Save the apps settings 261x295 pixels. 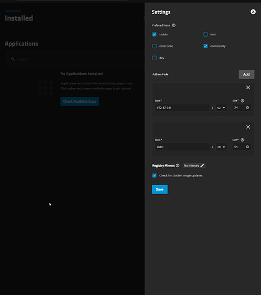160,189
